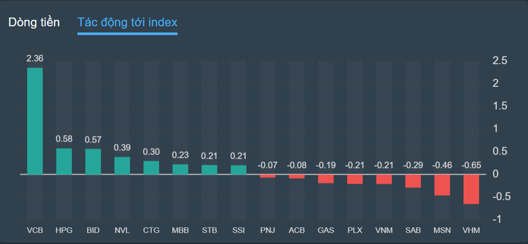528x244 pixels.
Task: Select the red SAB bar
Action: 413,181
